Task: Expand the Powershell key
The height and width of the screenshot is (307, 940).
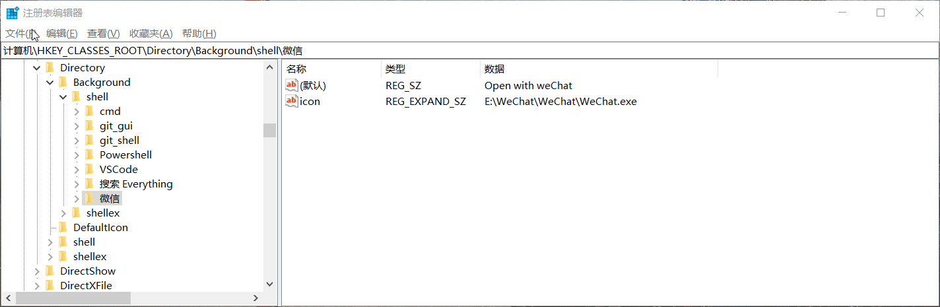Action: point(77,154)
